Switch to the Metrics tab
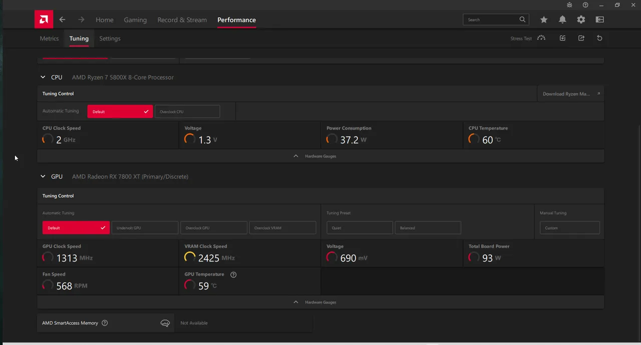Image resolution: width=641 pixels, height=345 pixels. (49, 38)
